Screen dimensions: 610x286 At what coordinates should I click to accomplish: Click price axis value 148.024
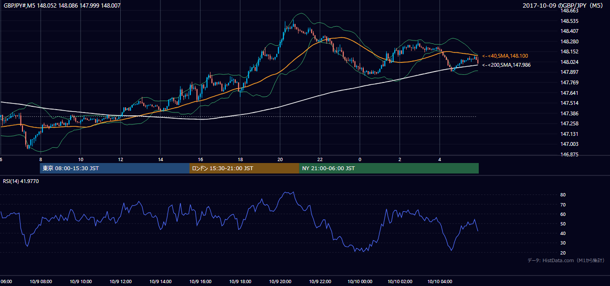click(x=569, y=62)
